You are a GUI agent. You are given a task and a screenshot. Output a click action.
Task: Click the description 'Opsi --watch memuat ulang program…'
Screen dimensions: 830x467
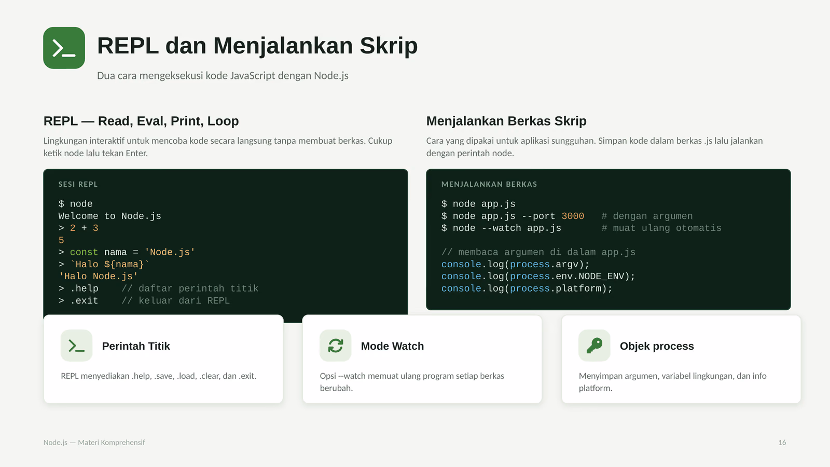pyautogui.click(x=412, y=382)
